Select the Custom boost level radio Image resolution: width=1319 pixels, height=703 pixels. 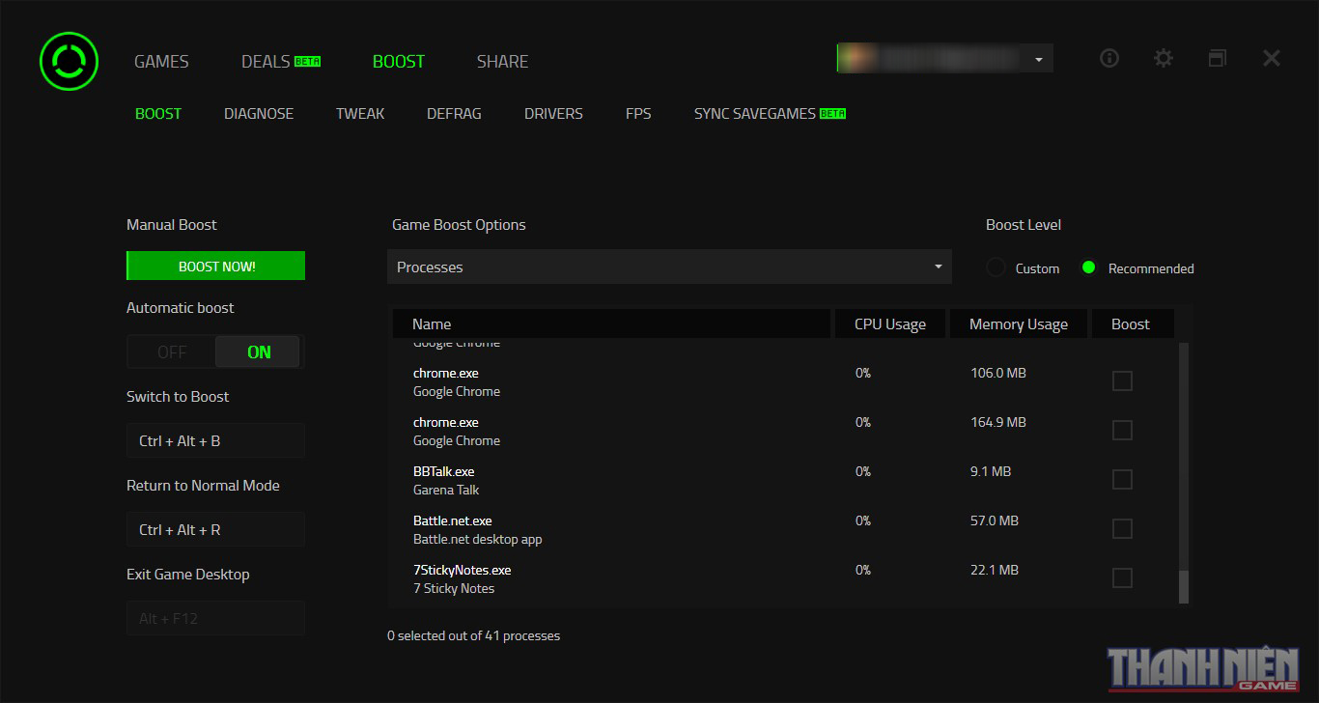click(x=996, y=267)
